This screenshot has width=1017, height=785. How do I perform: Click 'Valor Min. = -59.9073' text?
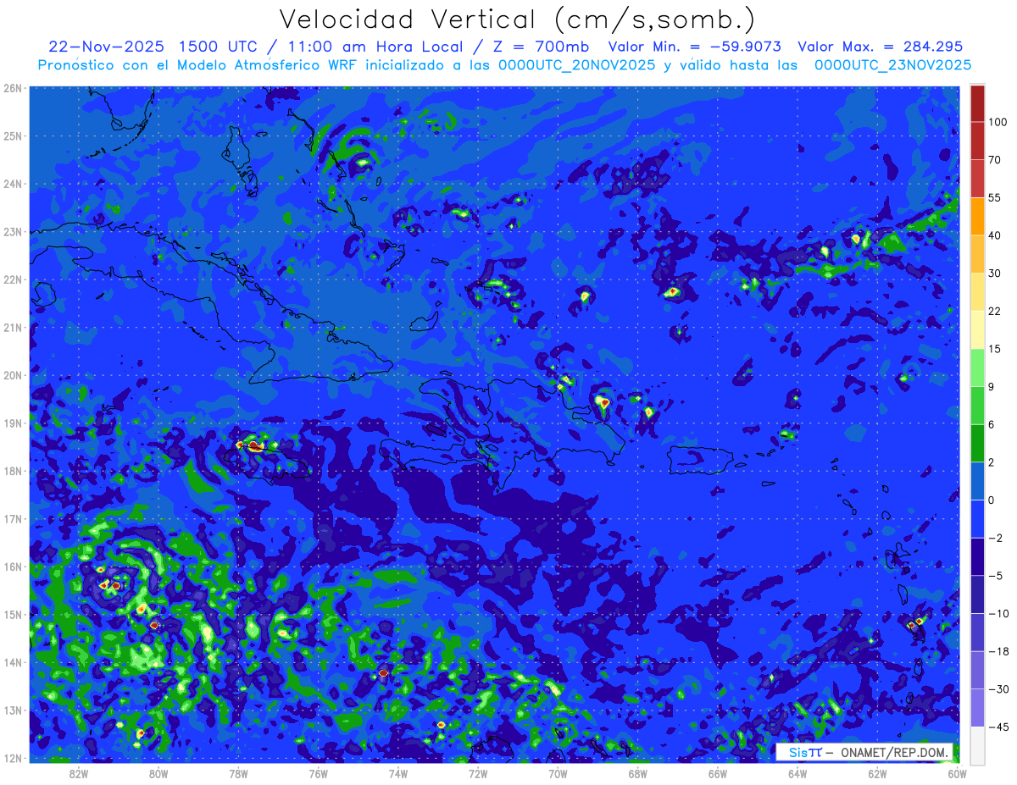(695, 47)
